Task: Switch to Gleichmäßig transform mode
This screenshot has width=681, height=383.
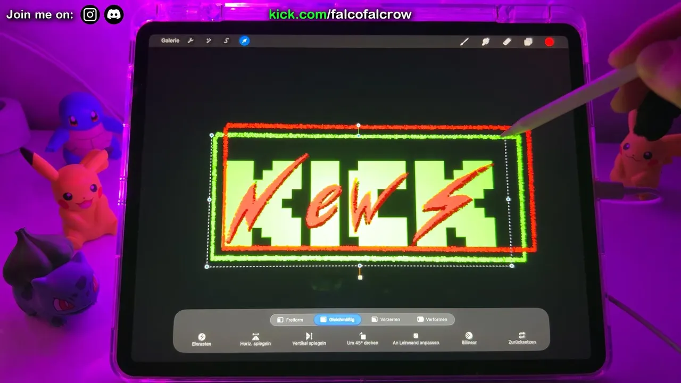Action: [337, 320]
